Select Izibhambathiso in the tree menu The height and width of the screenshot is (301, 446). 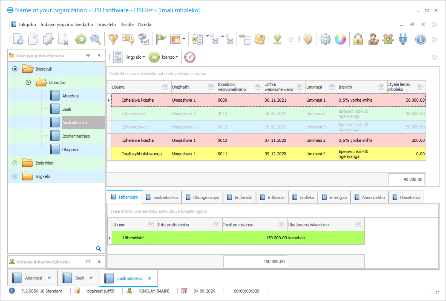(76, 136)
